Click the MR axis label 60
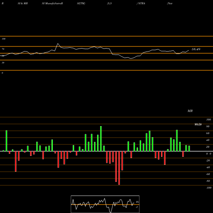Image resolution: width=213 pixels, height=213 pixels. click(208, 133)
